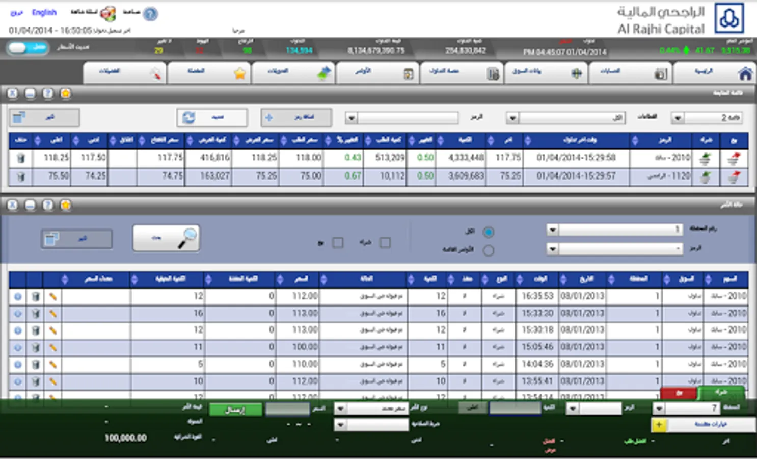The width and height of the screenshot is (757, 459).
Task: Open portfolio number dropdown showing 1
Action: (x=614, y=229)
